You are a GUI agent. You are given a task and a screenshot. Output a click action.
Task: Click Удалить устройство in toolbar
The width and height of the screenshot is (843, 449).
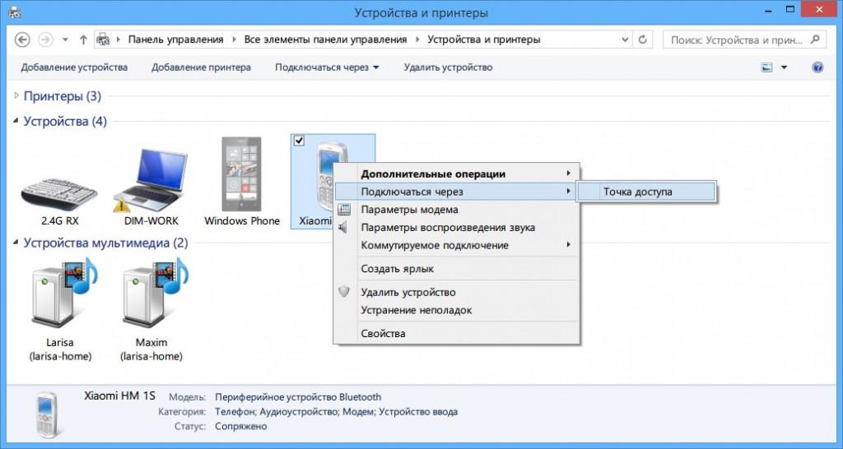448,67
